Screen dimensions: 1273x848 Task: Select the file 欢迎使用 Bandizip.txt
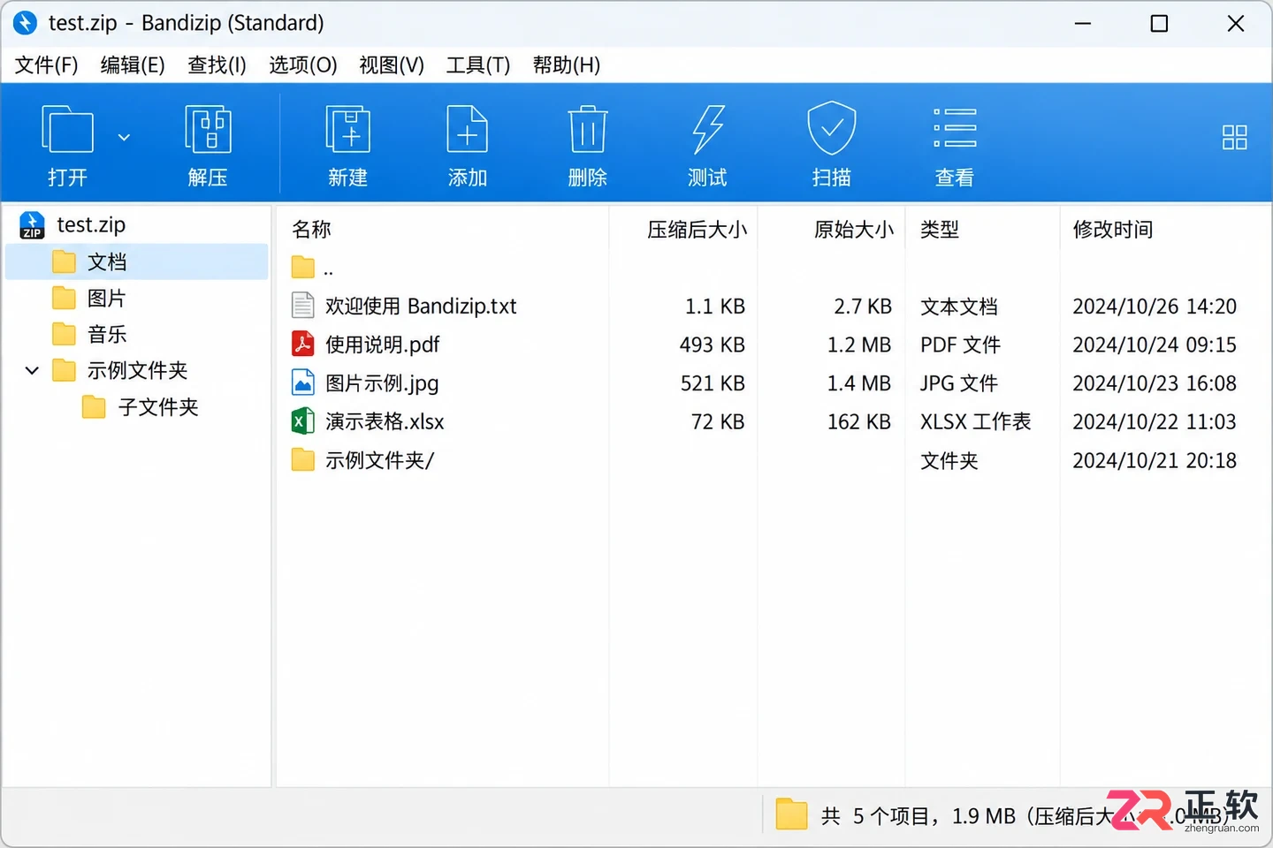click(x=421, y=307)
